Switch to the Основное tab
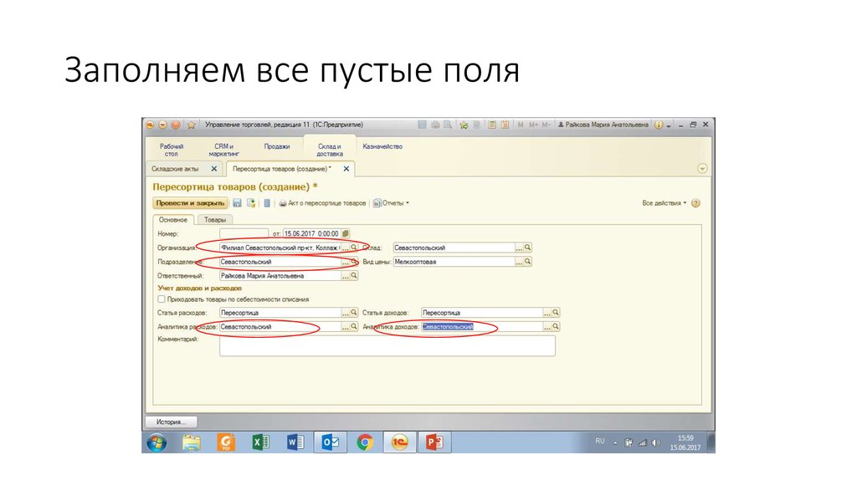The image size is (857, 480). click(x=172, y=220)
